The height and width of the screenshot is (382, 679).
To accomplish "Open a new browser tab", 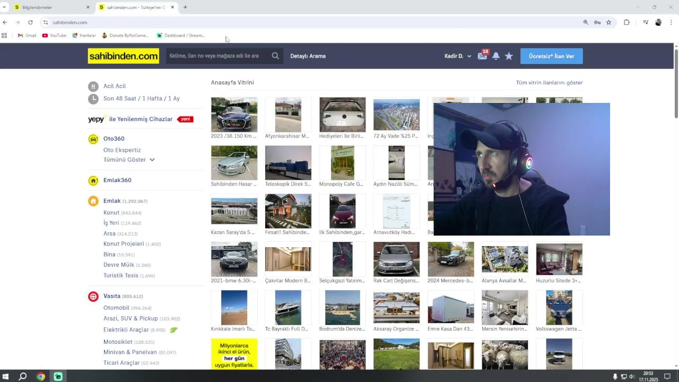I will point(185,7).
